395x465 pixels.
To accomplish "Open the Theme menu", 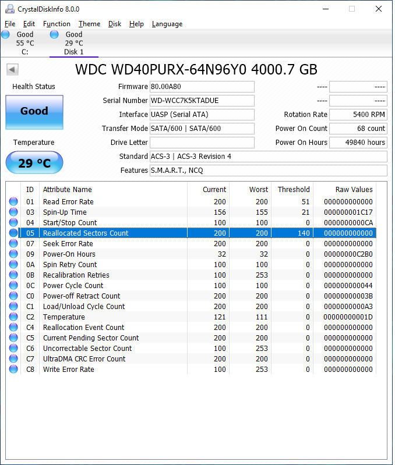I will point(89,24).
